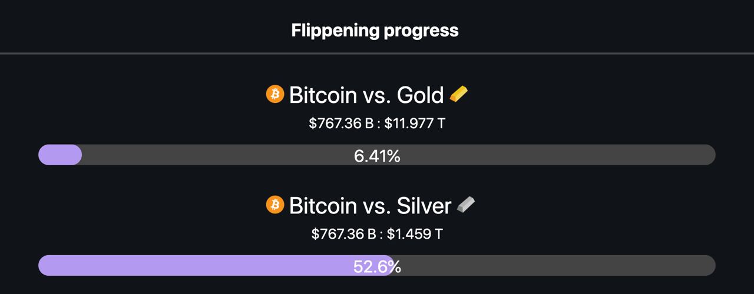Select the Bitcoin vs. Gold title
Screen dimensions: 754x294
pos(366,95)
